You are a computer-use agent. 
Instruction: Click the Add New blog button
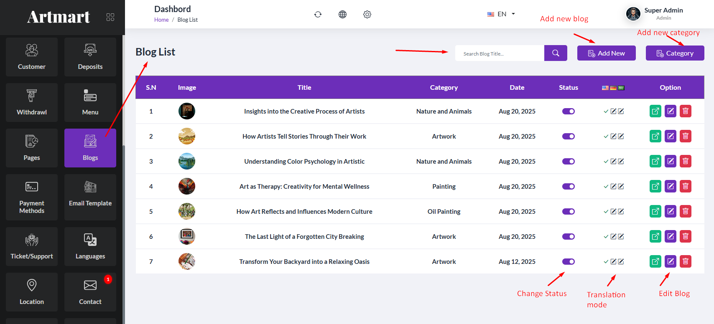606,53
